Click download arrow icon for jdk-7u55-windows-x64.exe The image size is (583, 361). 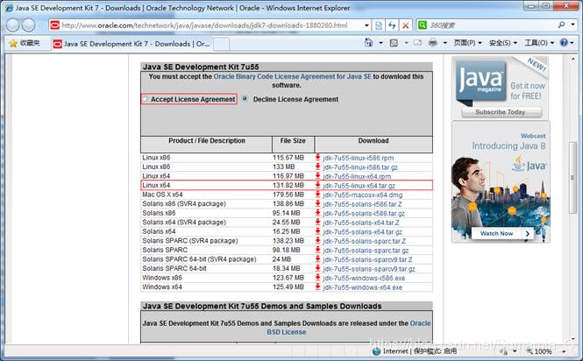pos(318,287)
